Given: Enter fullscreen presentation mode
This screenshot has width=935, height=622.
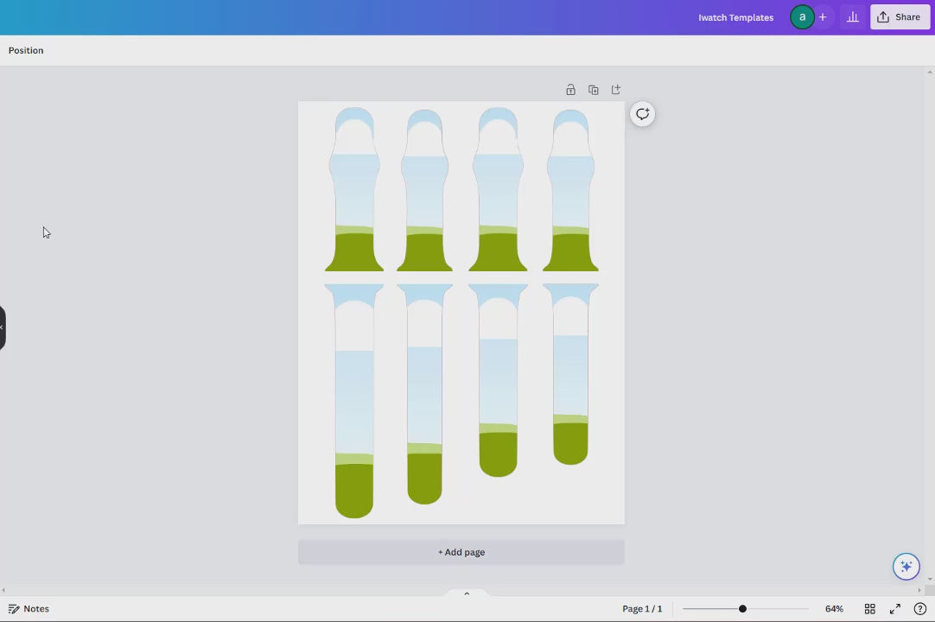Looking at the screenshot, I should point(895,609).
